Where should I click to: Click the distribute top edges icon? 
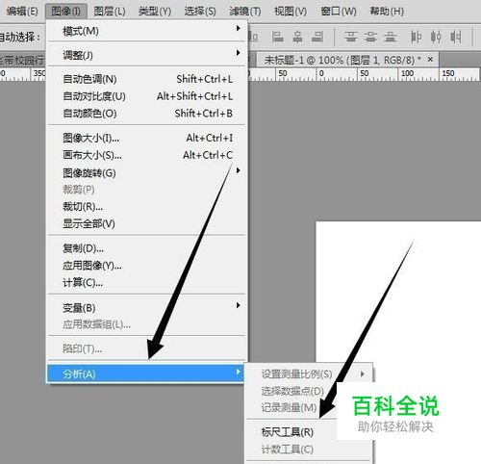coord(351,37)
